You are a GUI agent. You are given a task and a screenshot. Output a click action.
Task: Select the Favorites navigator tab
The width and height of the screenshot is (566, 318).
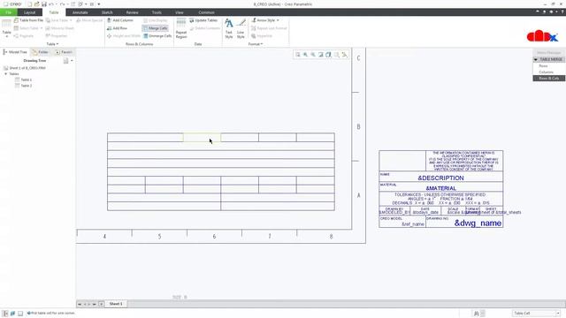tap(64, 52)
